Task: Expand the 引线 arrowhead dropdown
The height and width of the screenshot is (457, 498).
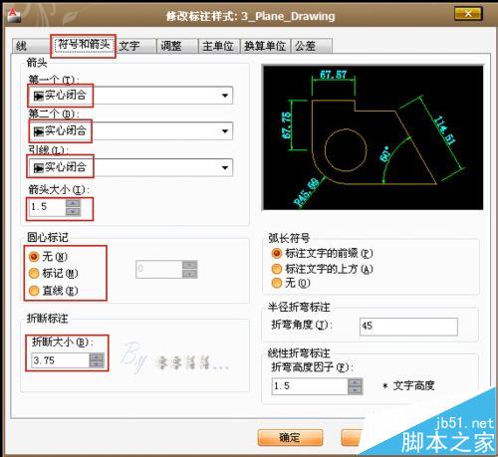Action: [x=225, y=167]
